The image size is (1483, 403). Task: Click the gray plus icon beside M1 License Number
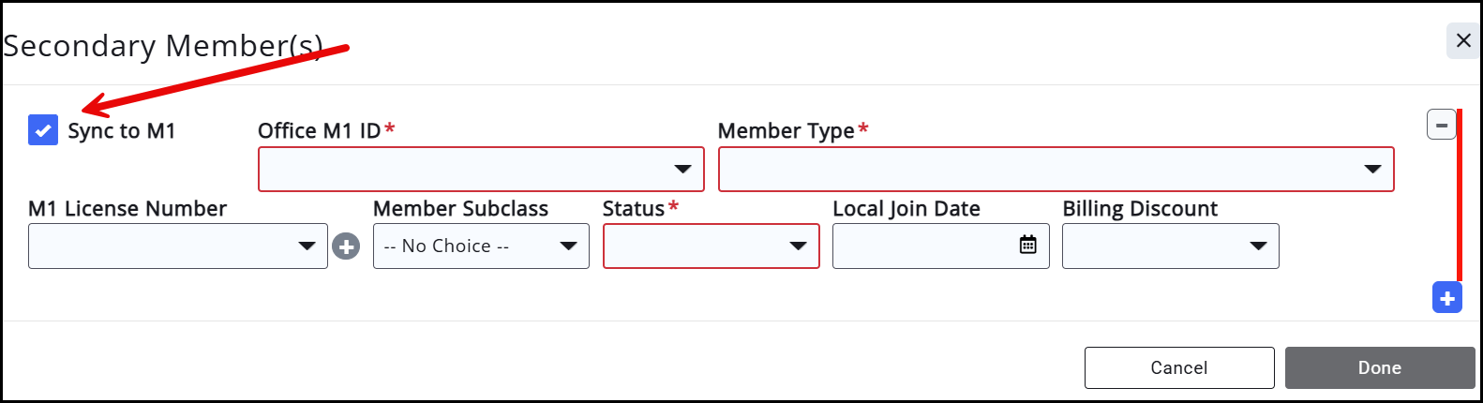click(x=346, y=246)
